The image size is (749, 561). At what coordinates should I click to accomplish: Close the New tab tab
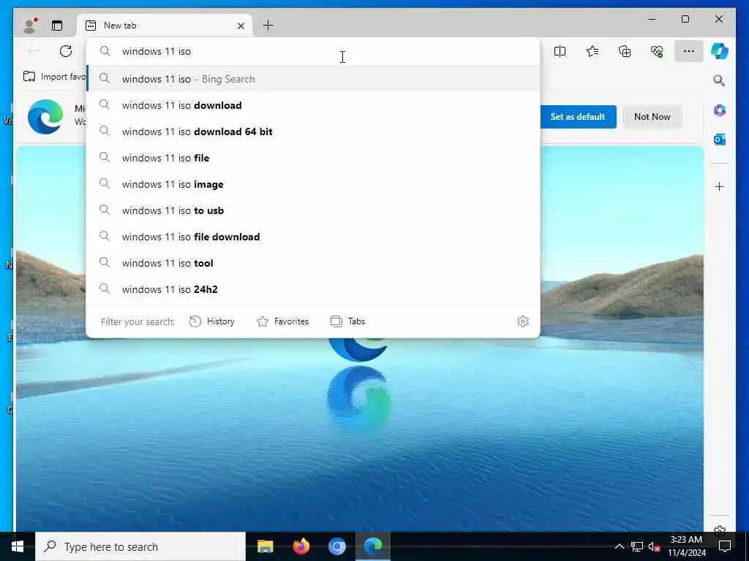[x=241, y=26]
